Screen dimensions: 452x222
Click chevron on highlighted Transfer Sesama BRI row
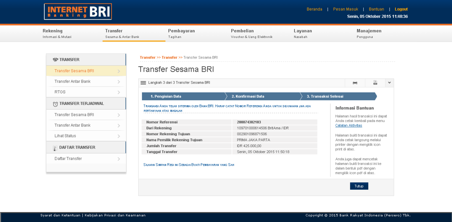(x=119, y=71)
